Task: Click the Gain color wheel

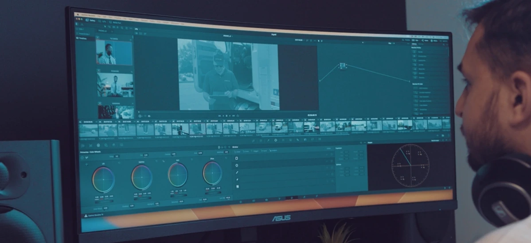Action: coord(177,175)
